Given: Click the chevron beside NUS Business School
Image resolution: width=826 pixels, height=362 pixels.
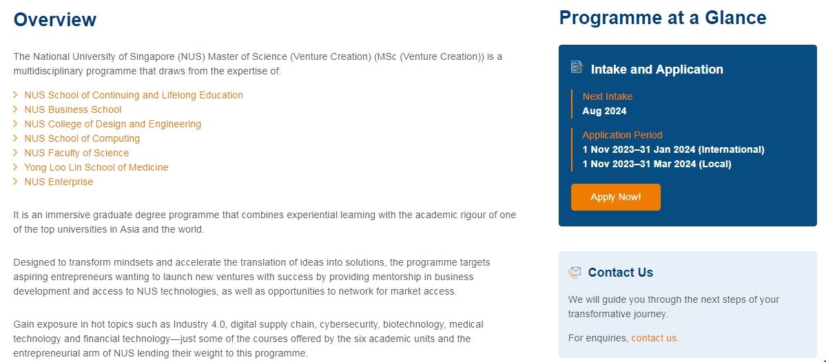Looking at the screenshot, I should (16, 109).
